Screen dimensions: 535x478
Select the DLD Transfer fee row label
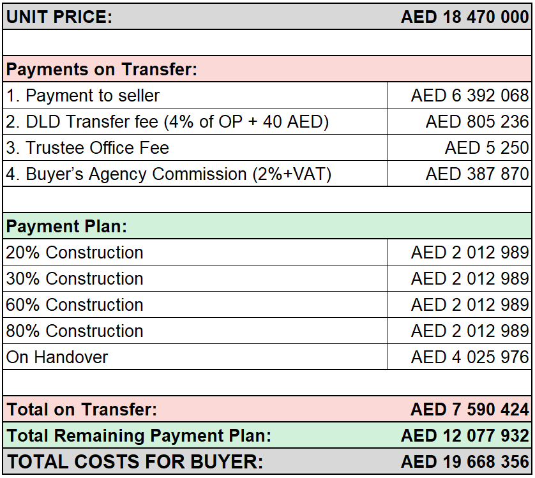167,122
